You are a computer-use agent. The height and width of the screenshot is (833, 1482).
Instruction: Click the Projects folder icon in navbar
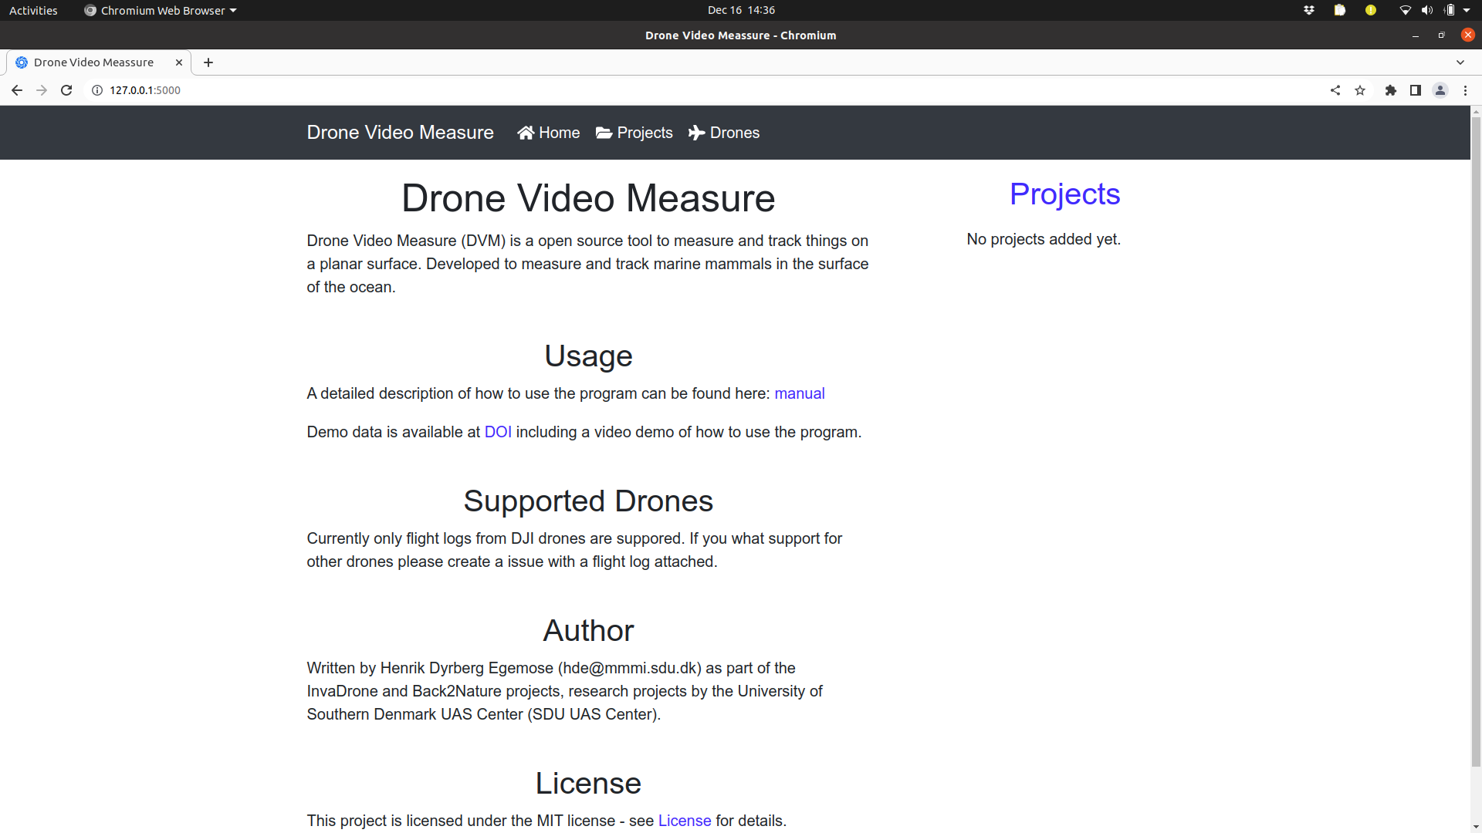point(604,133)
